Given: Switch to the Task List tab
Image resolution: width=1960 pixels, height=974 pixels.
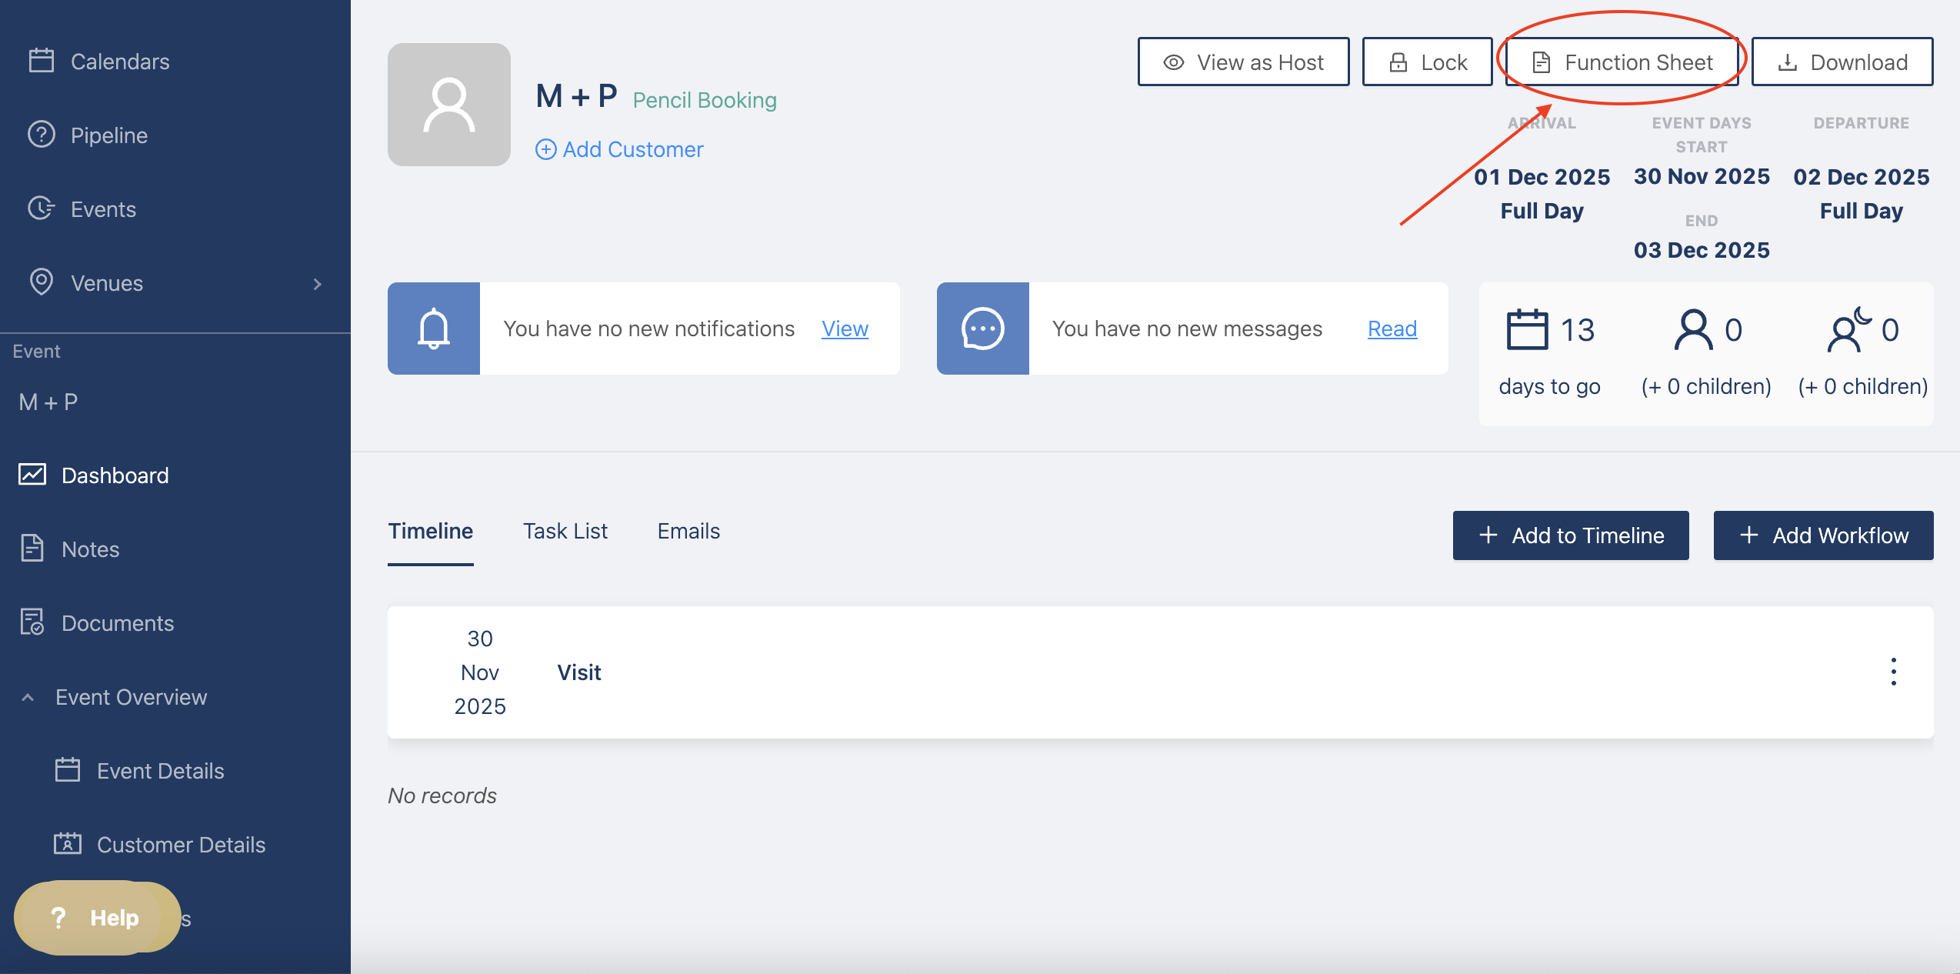Looking at the screenshot, I should click(565, 532).
